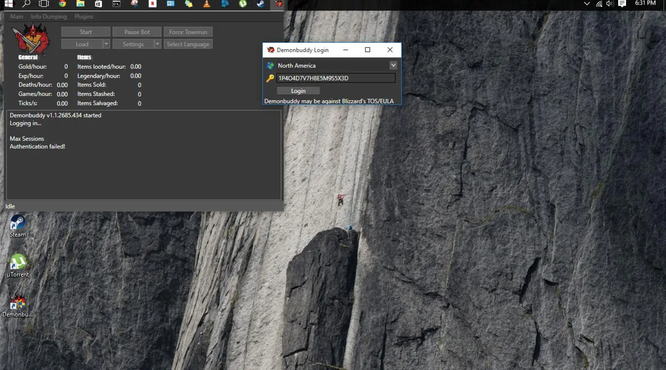Viewport: 666px width, 370px height.
Task: Click Demonbuddy Login title bar icon
Action: pyautogui.click(x=271, y=50)
